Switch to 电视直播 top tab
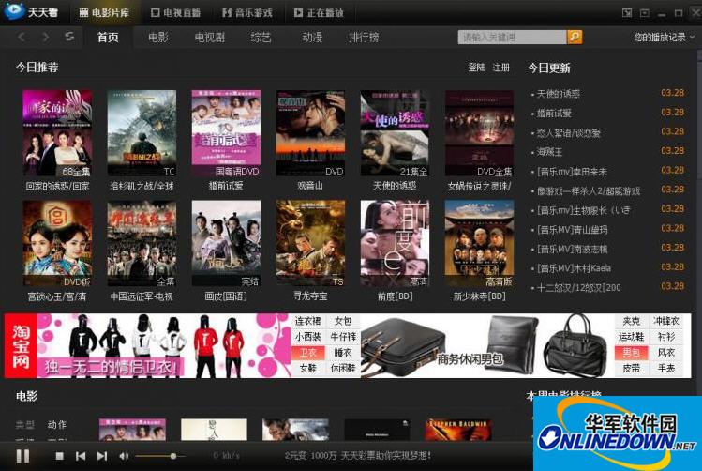The image size is (702, 471). (175, 12)
